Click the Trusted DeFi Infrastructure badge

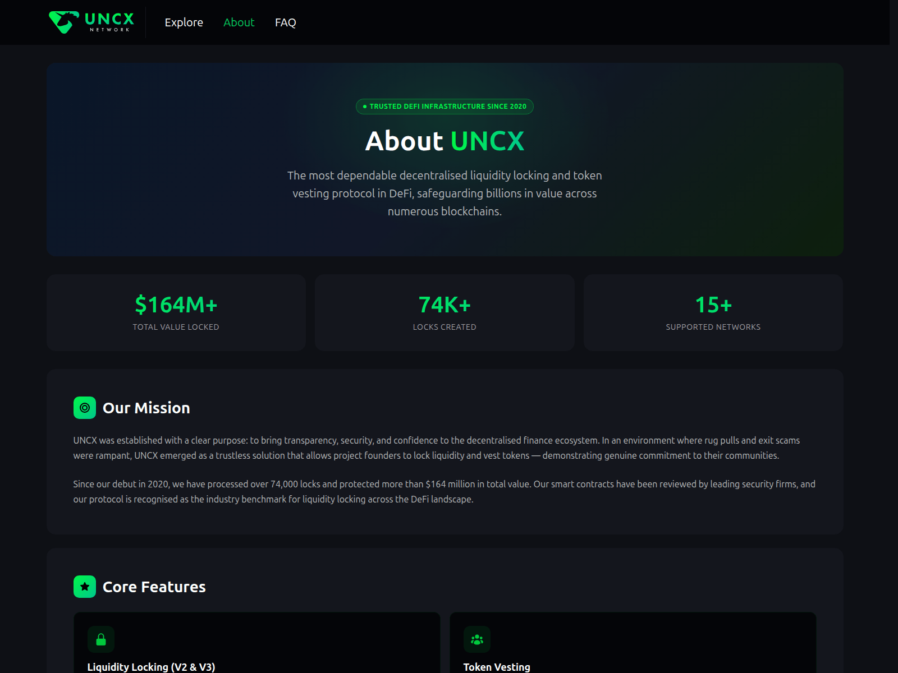tap(445, 107)
